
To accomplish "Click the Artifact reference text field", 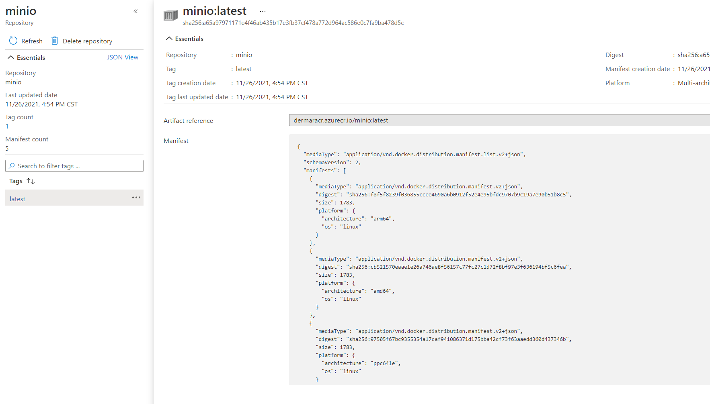I will [499, 120].
